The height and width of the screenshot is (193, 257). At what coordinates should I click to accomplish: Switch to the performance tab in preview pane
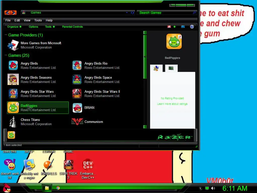(x=171, y=68)
